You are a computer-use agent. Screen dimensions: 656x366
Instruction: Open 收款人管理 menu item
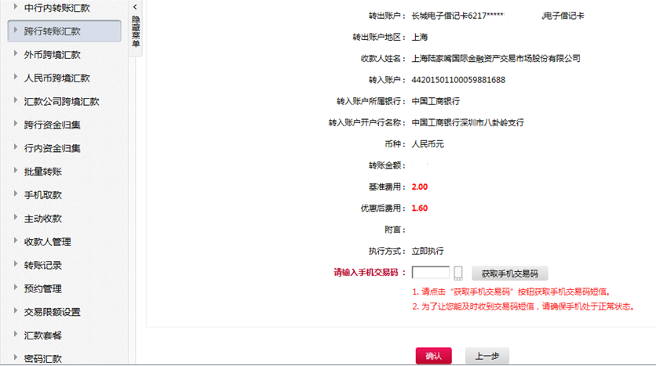click(48, 242)
